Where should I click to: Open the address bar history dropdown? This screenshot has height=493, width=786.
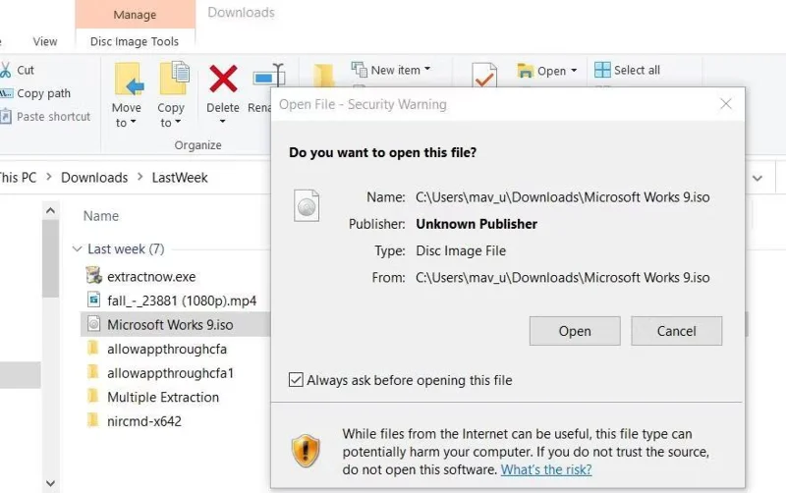tap(758, 178)
